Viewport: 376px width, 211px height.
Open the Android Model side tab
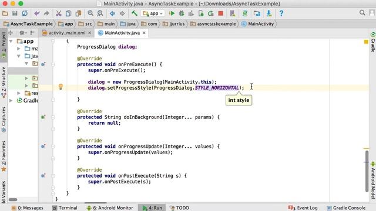pyautogui.click(x=372, y=180)
